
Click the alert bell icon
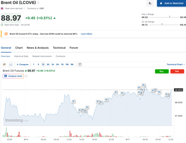coord(150,3)
